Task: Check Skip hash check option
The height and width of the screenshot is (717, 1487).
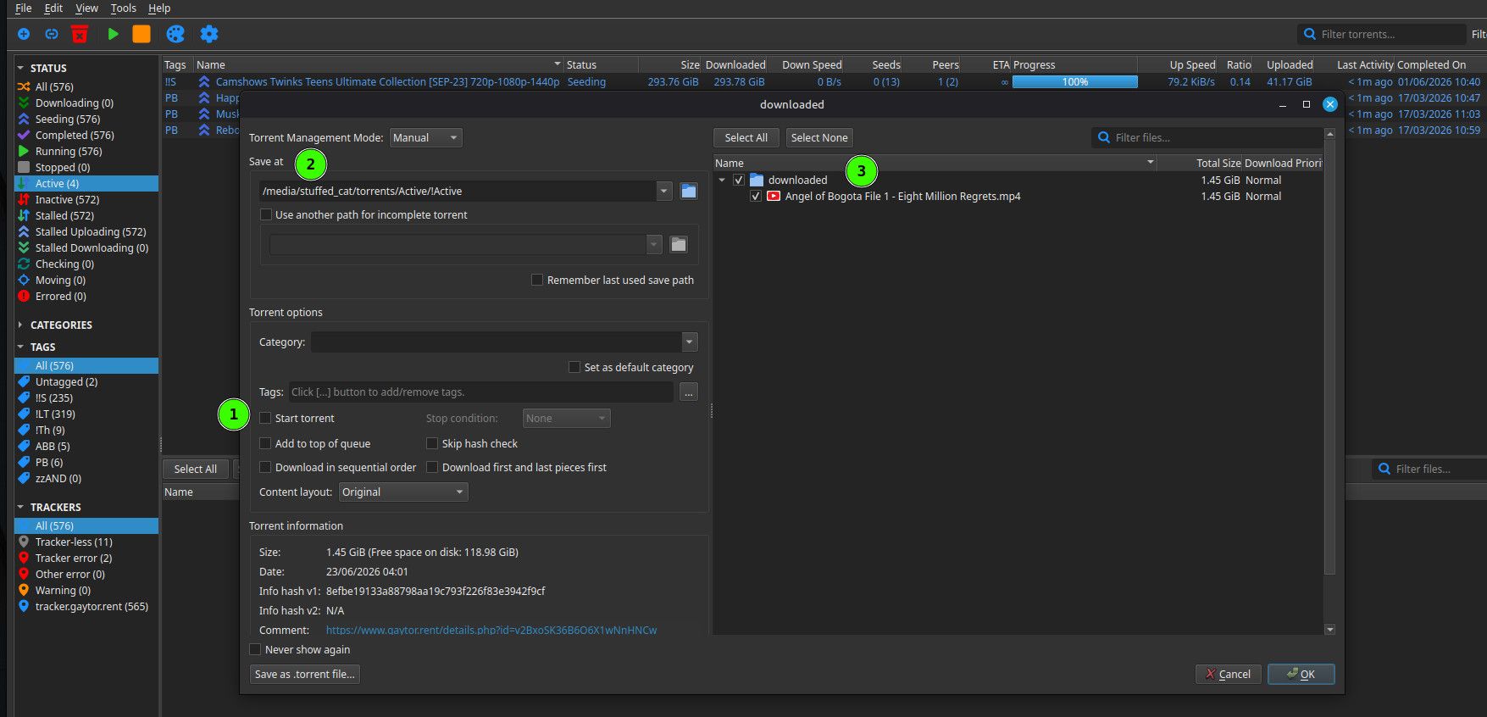Action: (432, 443)
